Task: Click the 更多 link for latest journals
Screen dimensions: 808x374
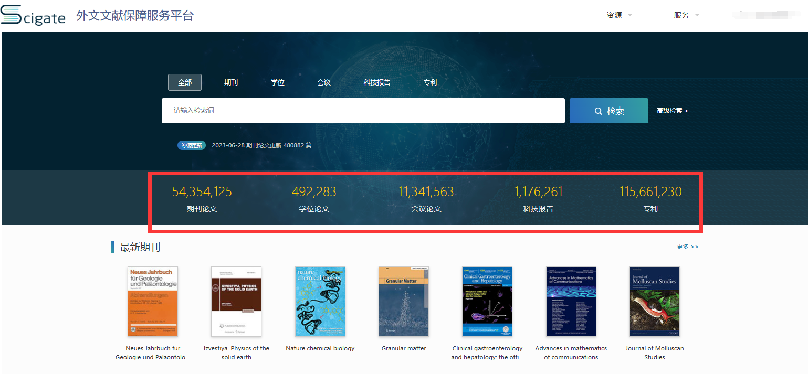Action: tap(687, 247)
